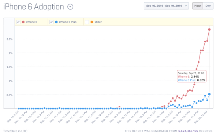Click the Time/Date in UTC note

(x=15, y=131)
